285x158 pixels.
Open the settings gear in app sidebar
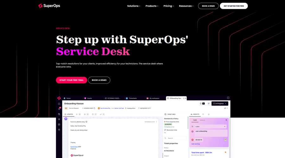[59, 130]
